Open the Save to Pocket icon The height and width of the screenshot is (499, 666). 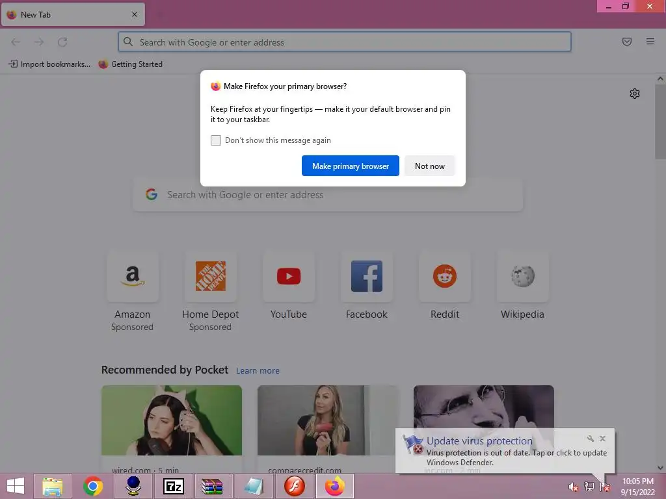[x=626, y=42]
